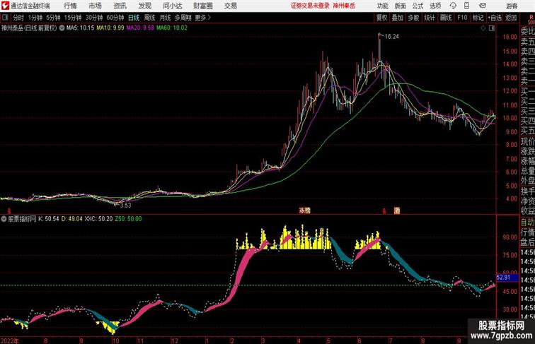Click the 2022年 date axis label
This screenshot has width=535, height=344.
click(10, 340)
